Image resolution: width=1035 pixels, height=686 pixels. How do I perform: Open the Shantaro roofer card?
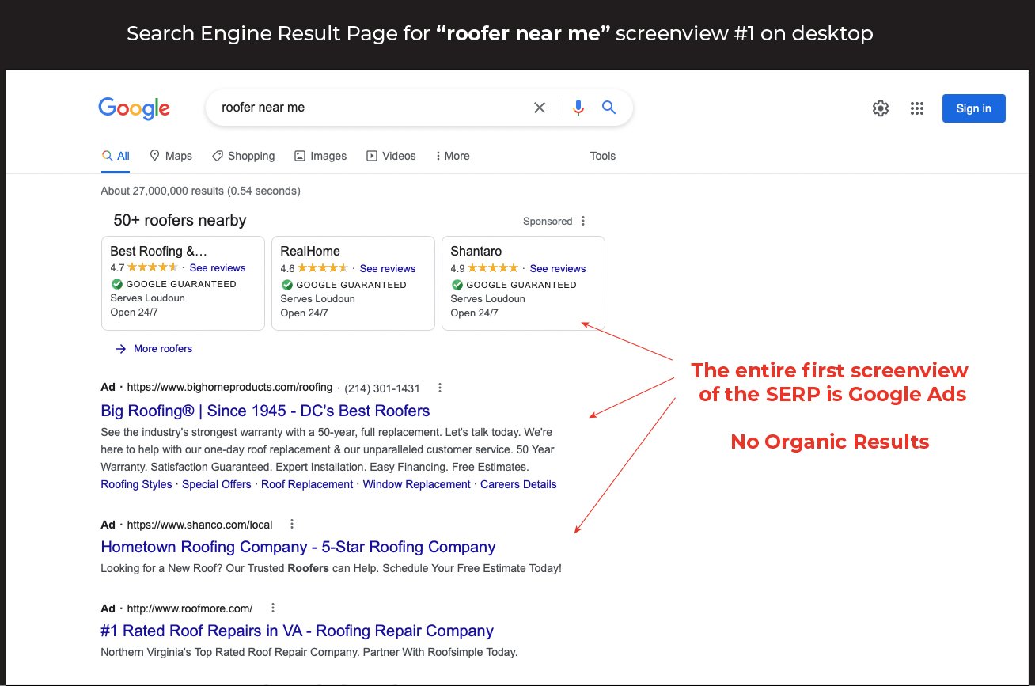523,282
